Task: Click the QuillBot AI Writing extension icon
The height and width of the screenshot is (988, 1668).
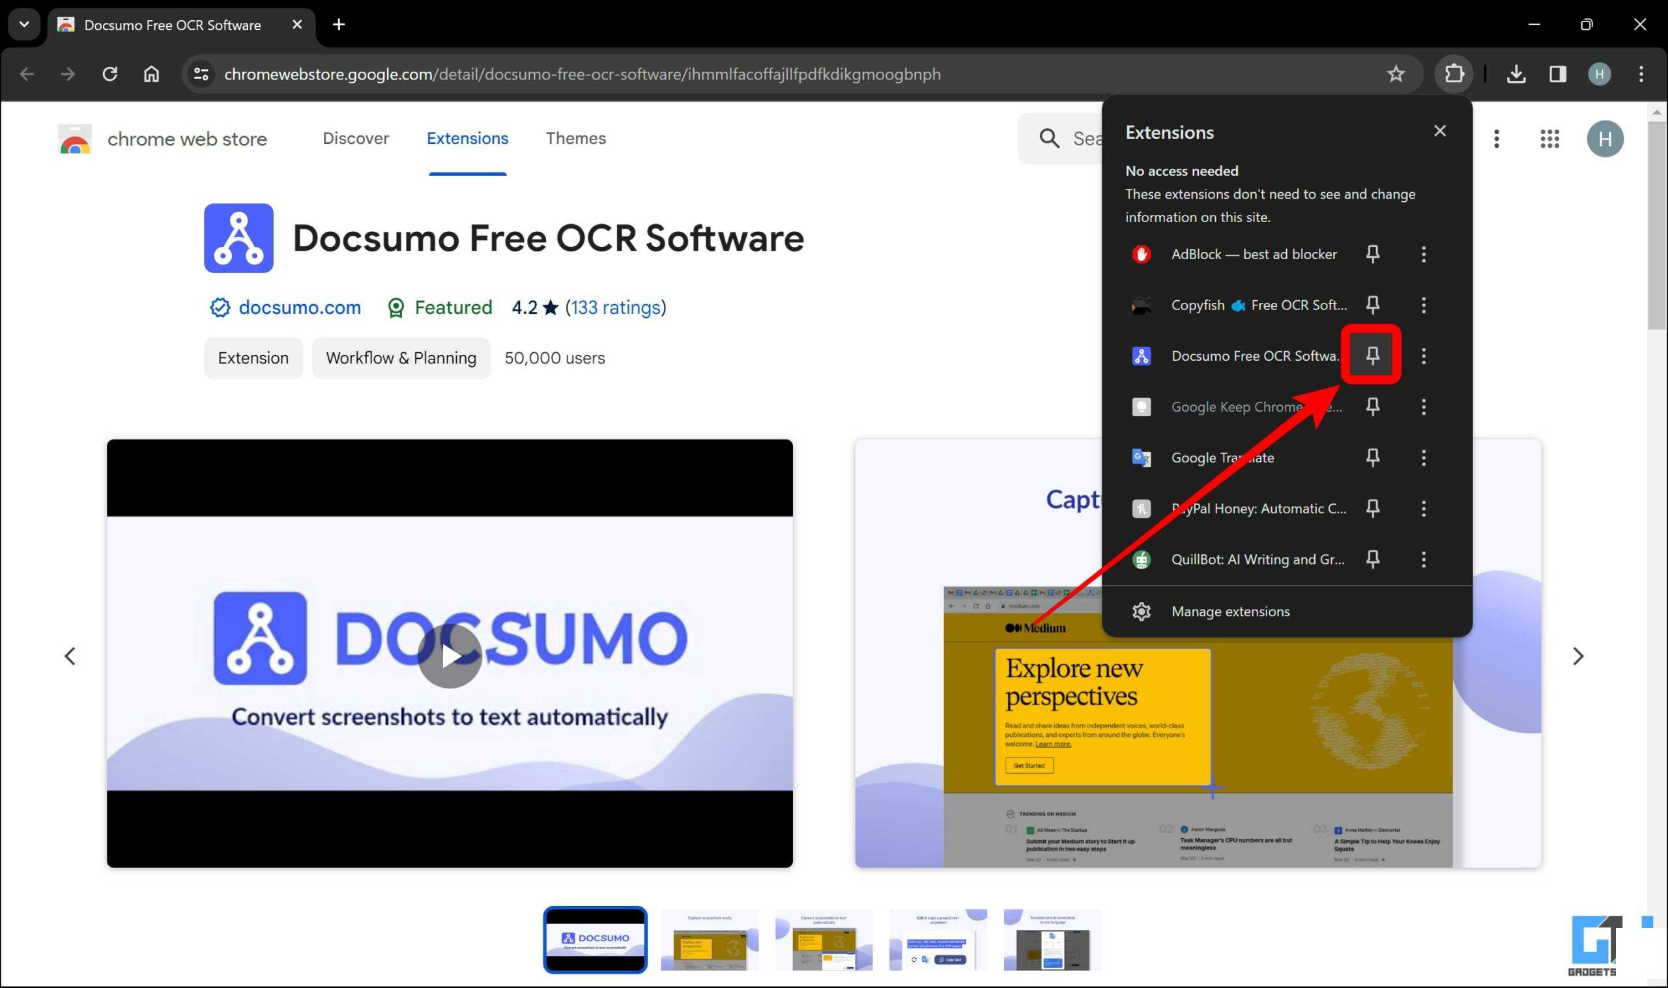Action: click(x=1140, y=559)
